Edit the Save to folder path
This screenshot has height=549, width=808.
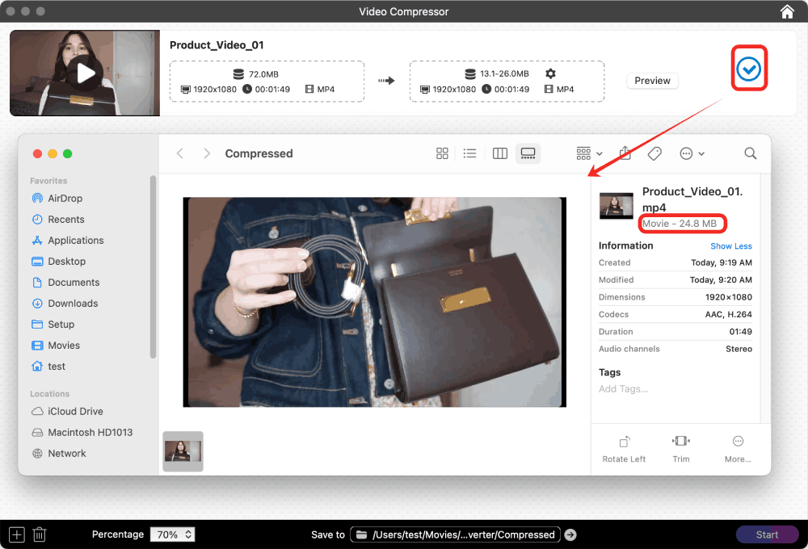click(x=454, y=534)
